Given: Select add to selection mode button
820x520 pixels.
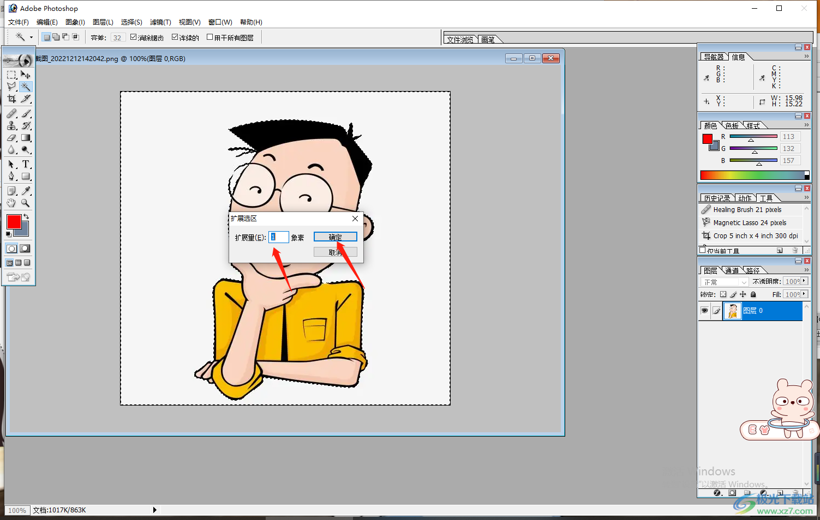Looking at the screenshot, I should point(56,37).
